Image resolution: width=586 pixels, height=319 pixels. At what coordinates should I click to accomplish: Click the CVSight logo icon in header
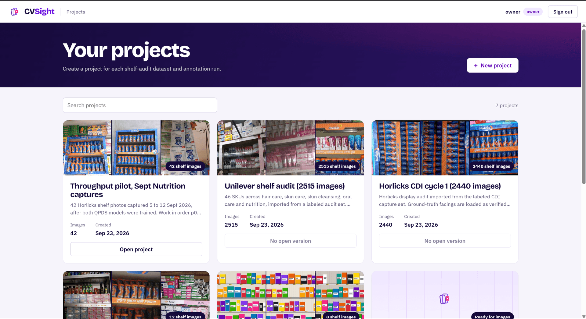[14, 12]
